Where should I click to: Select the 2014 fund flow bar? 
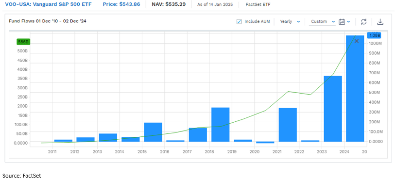tap(131, 139)
